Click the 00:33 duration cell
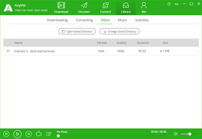This screenshot has width=202, height=139. tap(142, 51)
